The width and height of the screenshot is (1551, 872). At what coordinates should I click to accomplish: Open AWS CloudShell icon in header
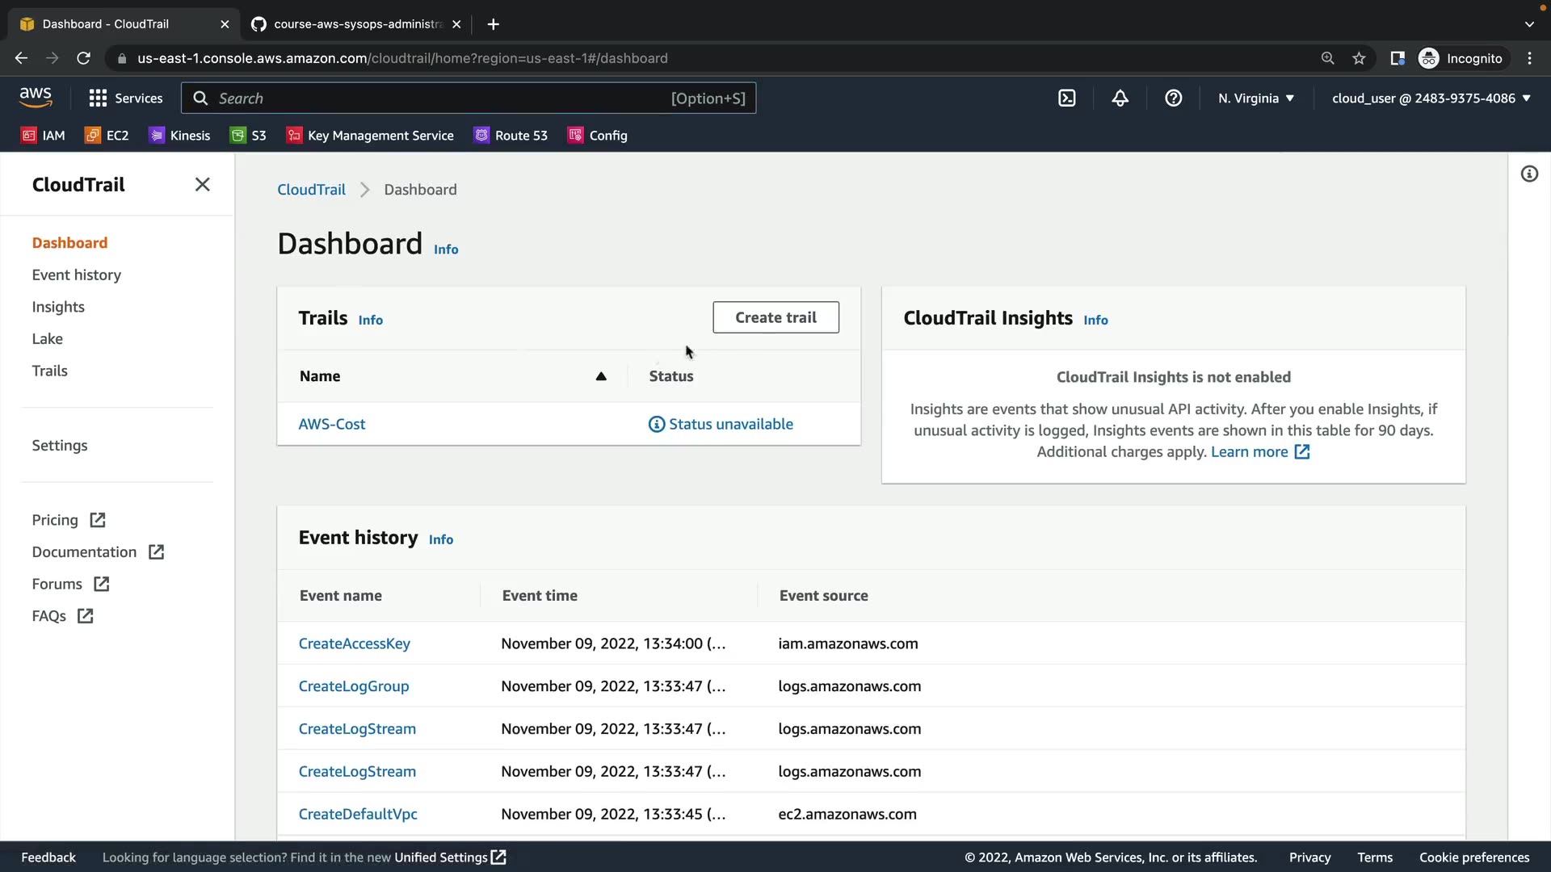pyautogui.click(x=1066, y=99)
